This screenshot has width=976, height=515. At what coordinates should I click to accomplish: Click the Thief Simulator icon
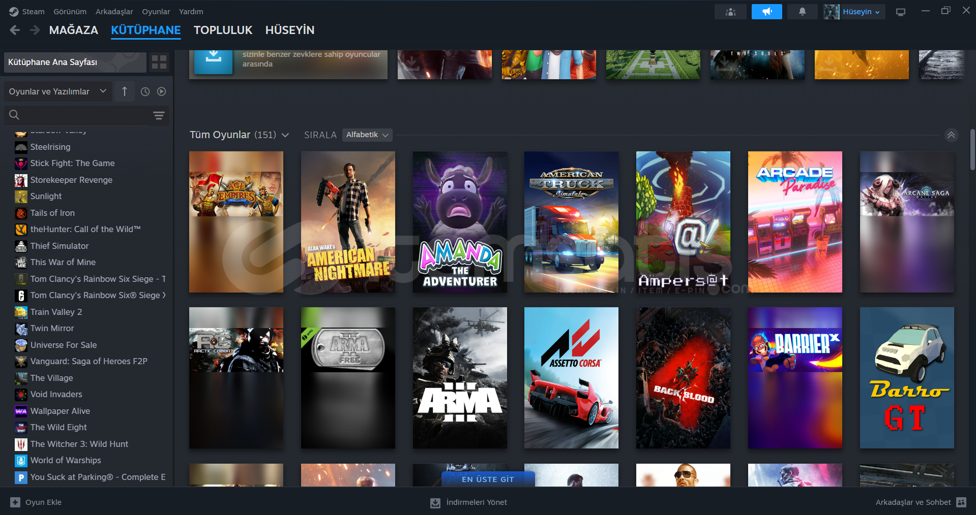coord(21,246)
